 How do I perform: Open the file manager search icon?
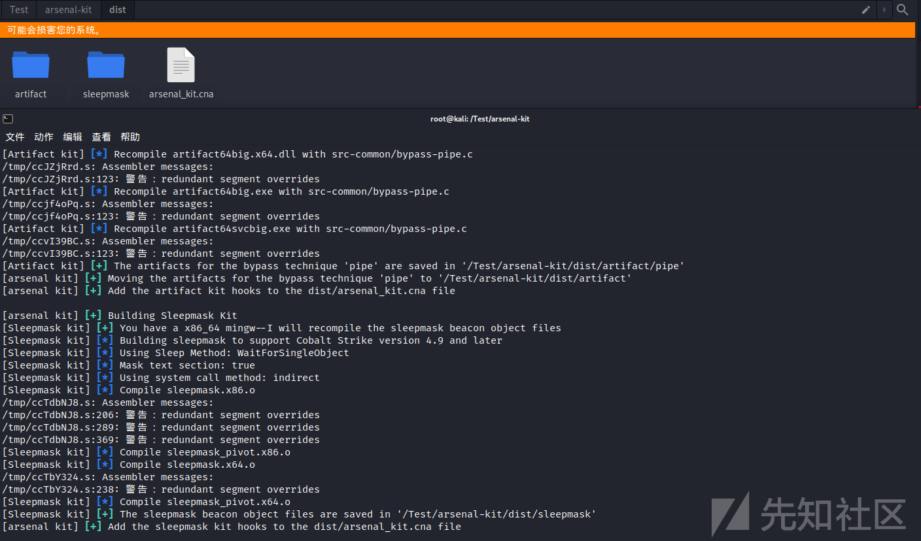click(x=903, y=10)
